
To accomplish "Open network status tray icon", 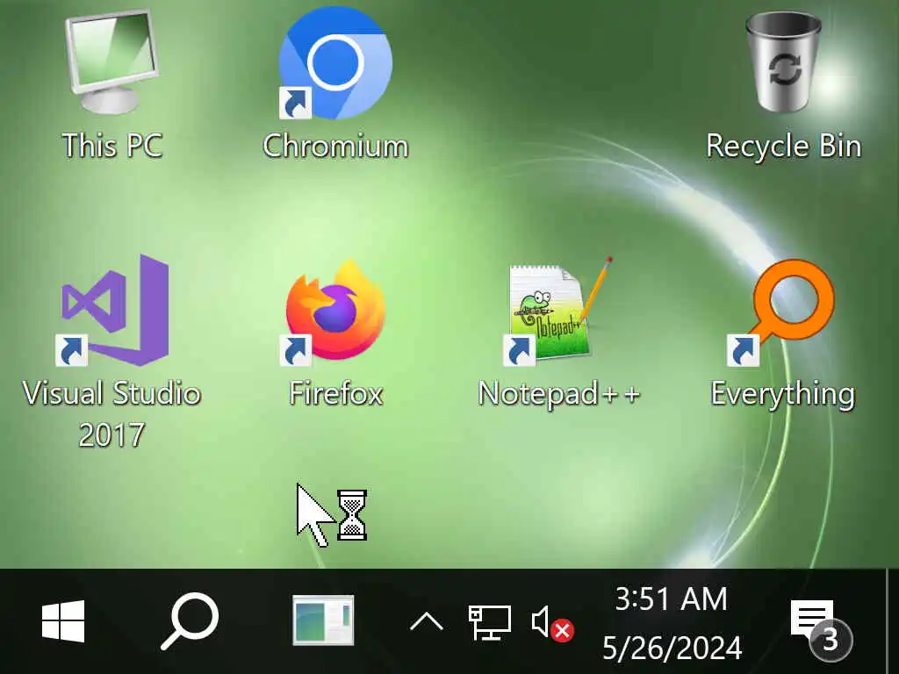I will [490, 622].
